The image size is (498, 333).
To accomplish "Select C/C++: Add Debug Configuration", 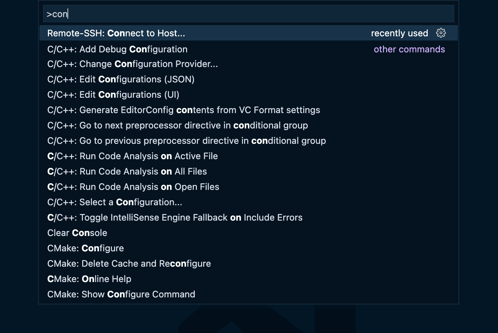I will click(249, 49).
